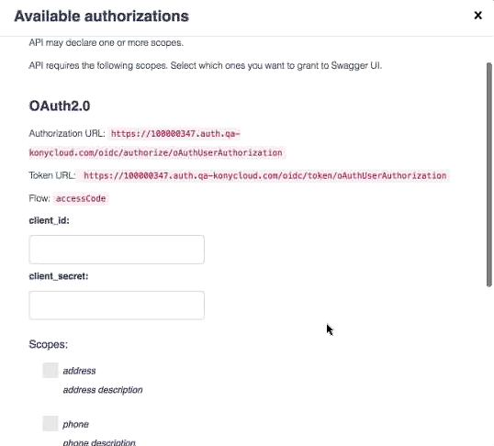Click the client_secret: field label
The image size is (494, 446).
click(x=59, y=276)
